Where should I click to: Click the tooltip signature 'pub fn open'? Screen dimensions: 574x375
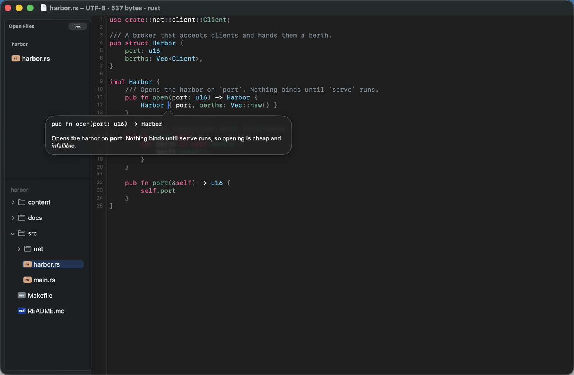pyautogui.click(x=107, y=124)
